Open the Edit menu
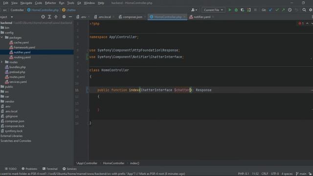 point(5,3)
